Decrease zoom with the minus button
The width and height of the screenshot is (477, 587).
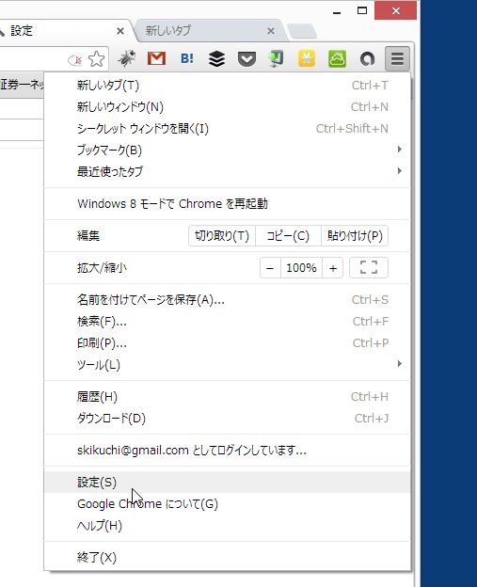coord(270,268)
